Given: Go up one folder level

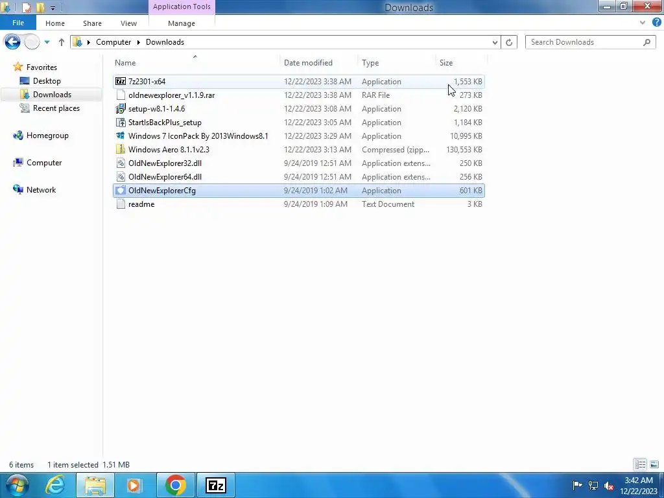Looking at the screenshot, I should click(x=62, y=42).
